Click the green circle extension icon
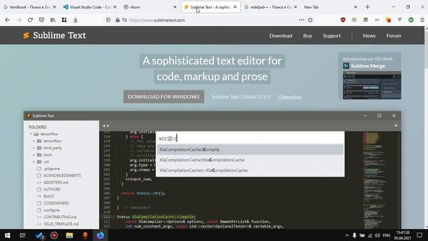 tap(411, 20)
